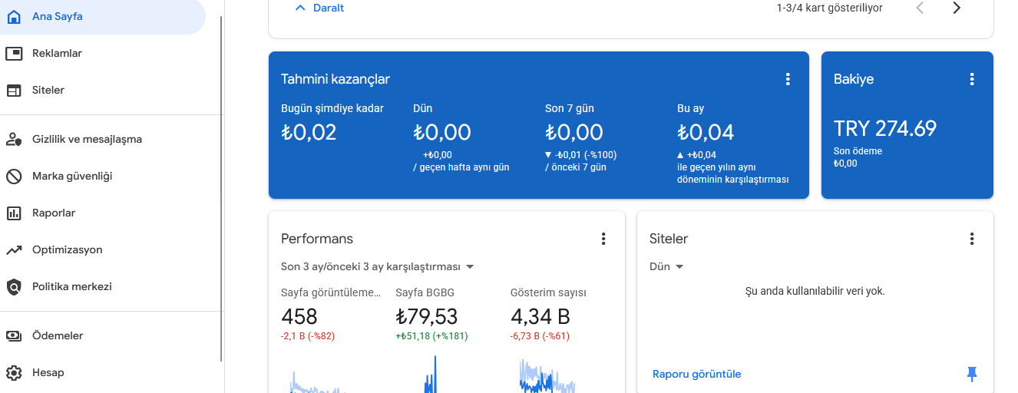
Task: Open Marka güvenliği in the sidebar
Action: (x=103, y=176)
